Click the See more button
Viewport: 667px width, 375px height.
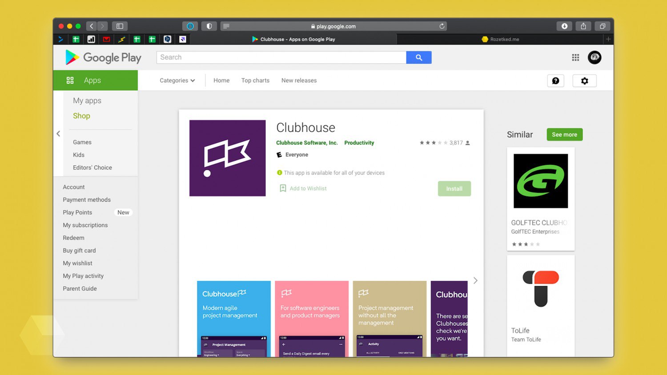click(x=564, y=134)
